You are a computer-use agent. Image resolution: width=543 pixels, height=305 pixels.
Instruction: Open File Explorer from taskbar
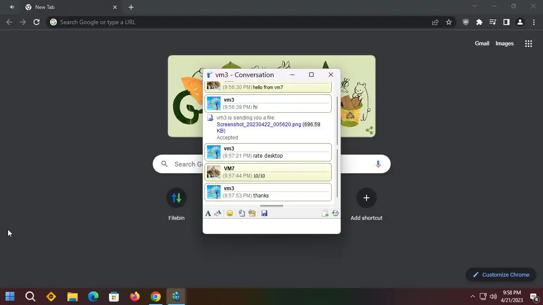click(x=72, y=297)
